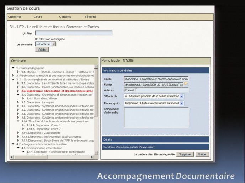This screenshot has width=245, height=183.
Task: Click the Libellé text field
Action: coord(156,79)
